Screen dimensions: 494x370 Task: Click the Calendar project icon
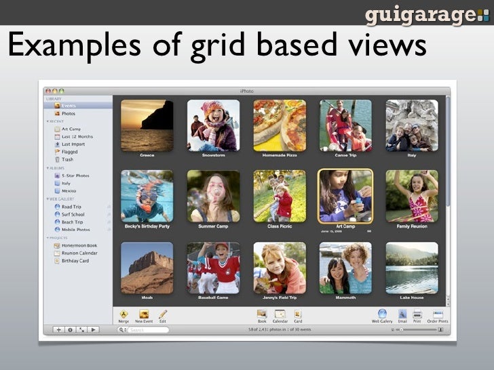280,314
